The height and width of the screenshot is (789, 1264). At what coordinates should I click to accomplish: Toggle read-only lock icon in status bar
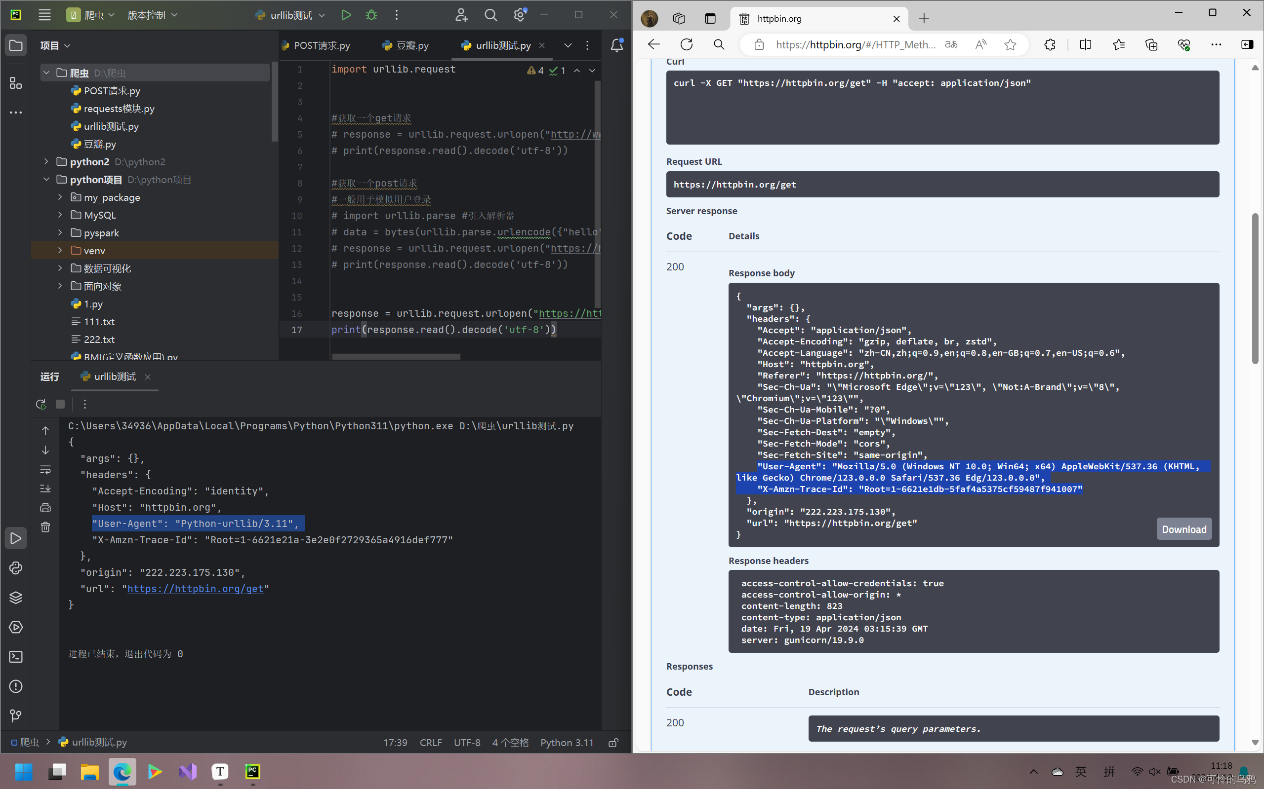pos(613,742)
